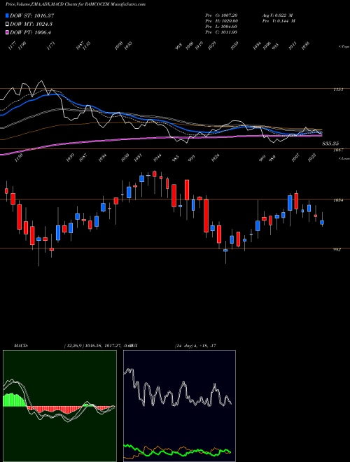This screenshot has width=350, height=462.
Task: Select the 'DOW MT: 1024.3' legend label
Action: tap(31, 24)
